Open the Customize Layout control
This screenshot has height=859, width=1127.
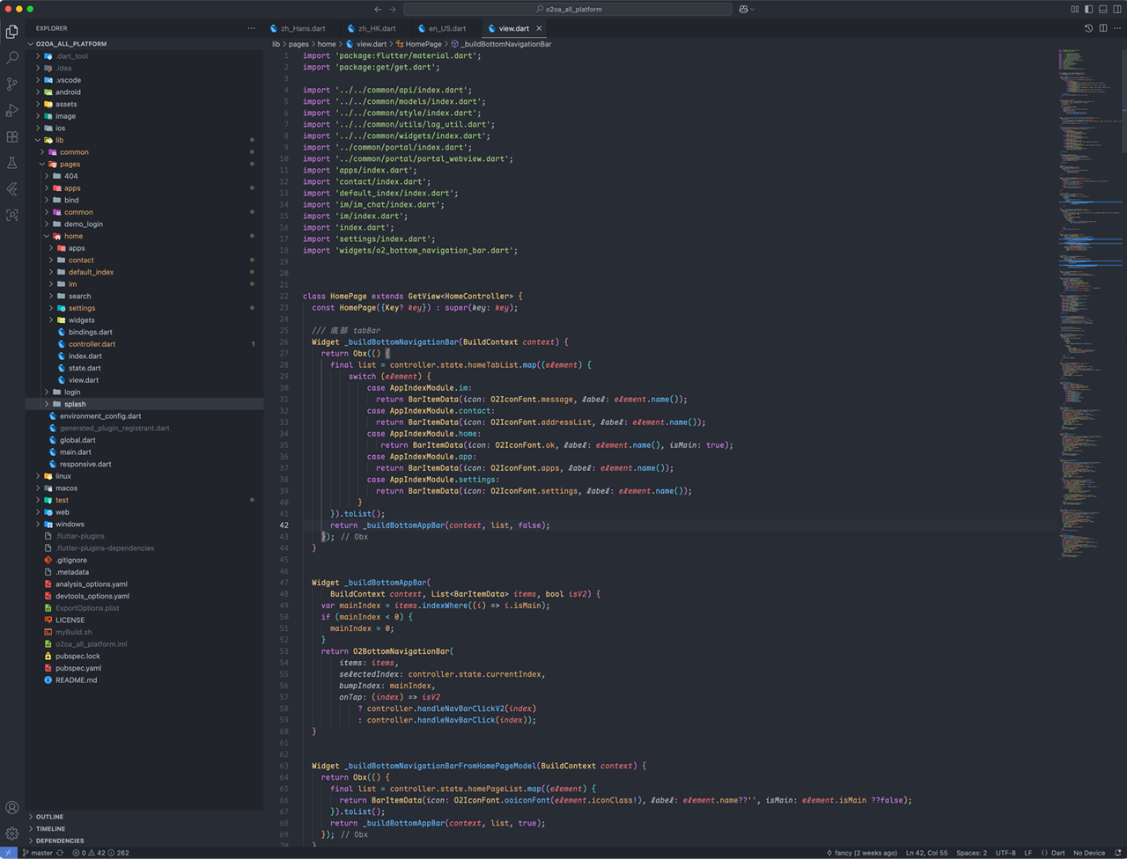(x=1075, y=9)
